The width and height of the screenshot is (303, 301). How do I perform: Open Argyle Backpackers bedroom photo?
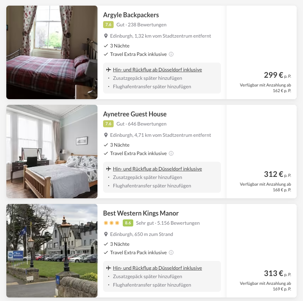tap(52, 52)
